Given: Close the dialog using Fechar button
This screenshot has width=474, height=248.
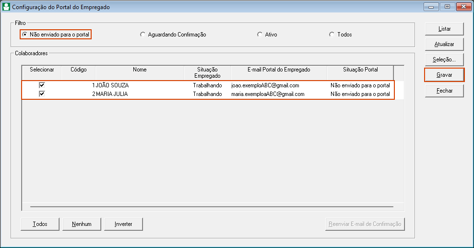Looking at the screenshot, I should click(x=444, y=91).
